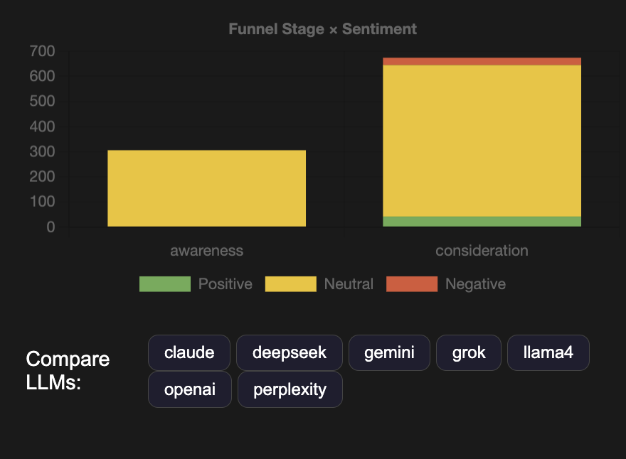Toggle the Positive legend green swatch
Screen dimensions: 626x459
(165, 284)
